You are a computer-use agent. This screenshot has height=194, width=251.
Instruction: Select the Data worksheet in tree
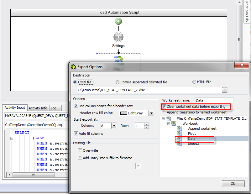191,139
